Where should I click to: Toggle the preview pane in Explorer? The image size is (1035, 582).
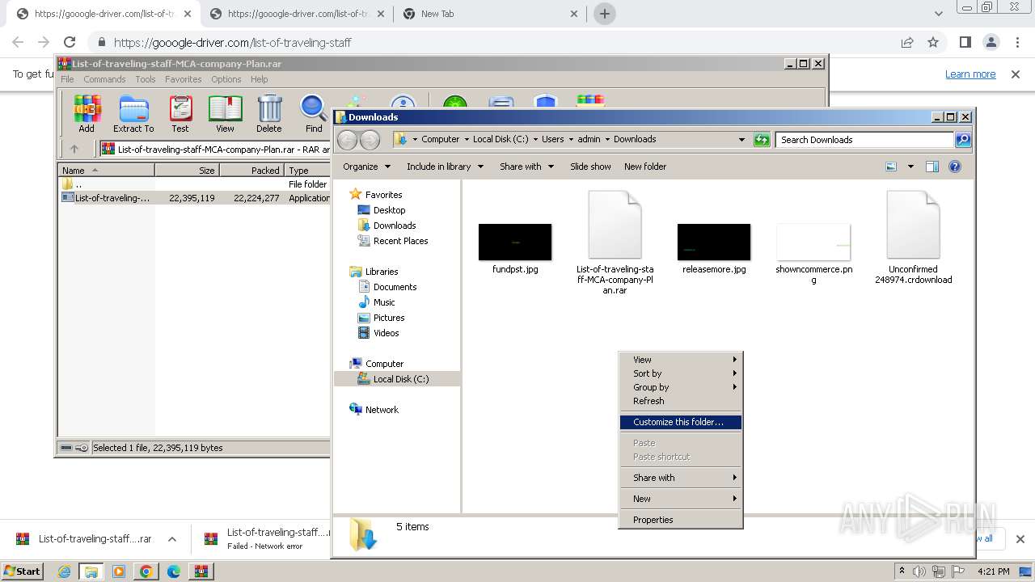pos(932,167)
